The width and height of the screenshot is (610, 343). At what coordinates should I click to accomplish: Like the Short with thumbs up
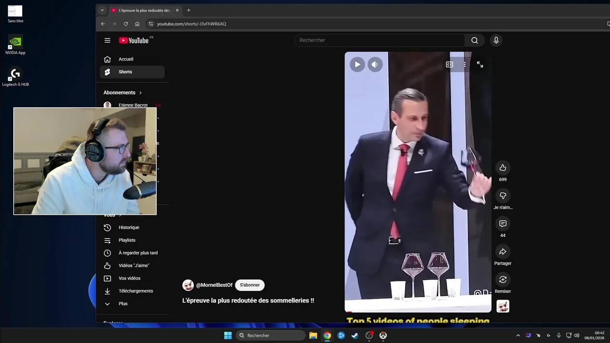pos(503,168)
